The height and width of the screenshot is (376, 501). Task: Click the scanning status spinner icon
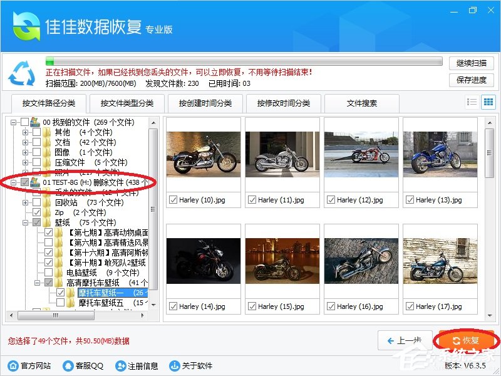23,73
